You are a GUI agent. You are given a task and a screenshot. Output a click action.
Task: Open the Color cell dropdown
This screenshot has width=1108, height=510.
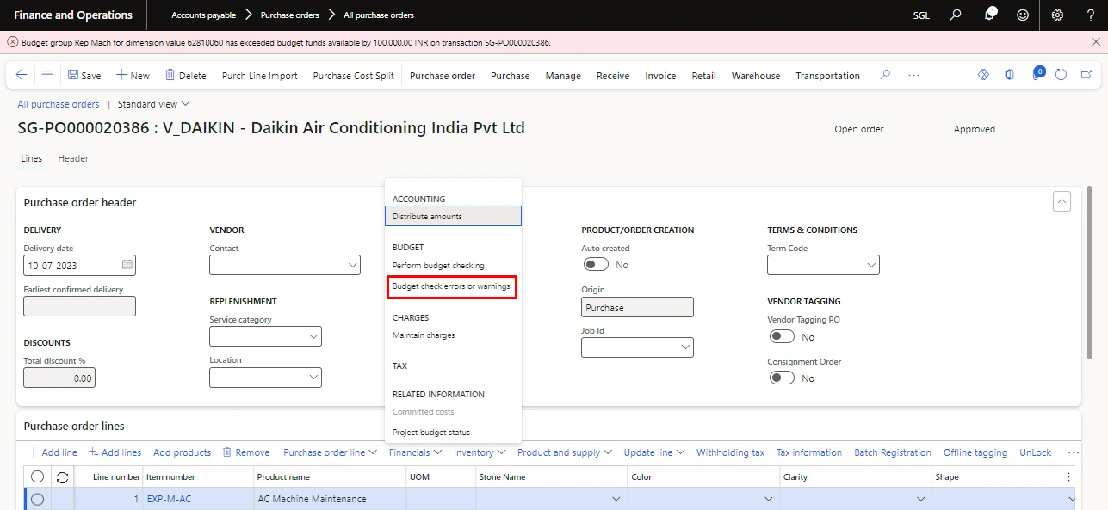(x=768, y=499)
